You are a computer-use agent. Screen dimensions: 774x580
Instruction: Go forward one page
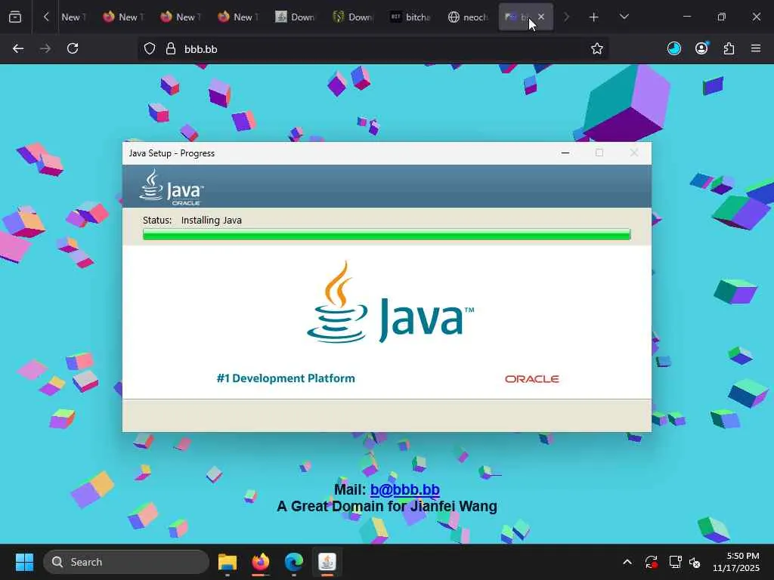click(x=45, y=48)
